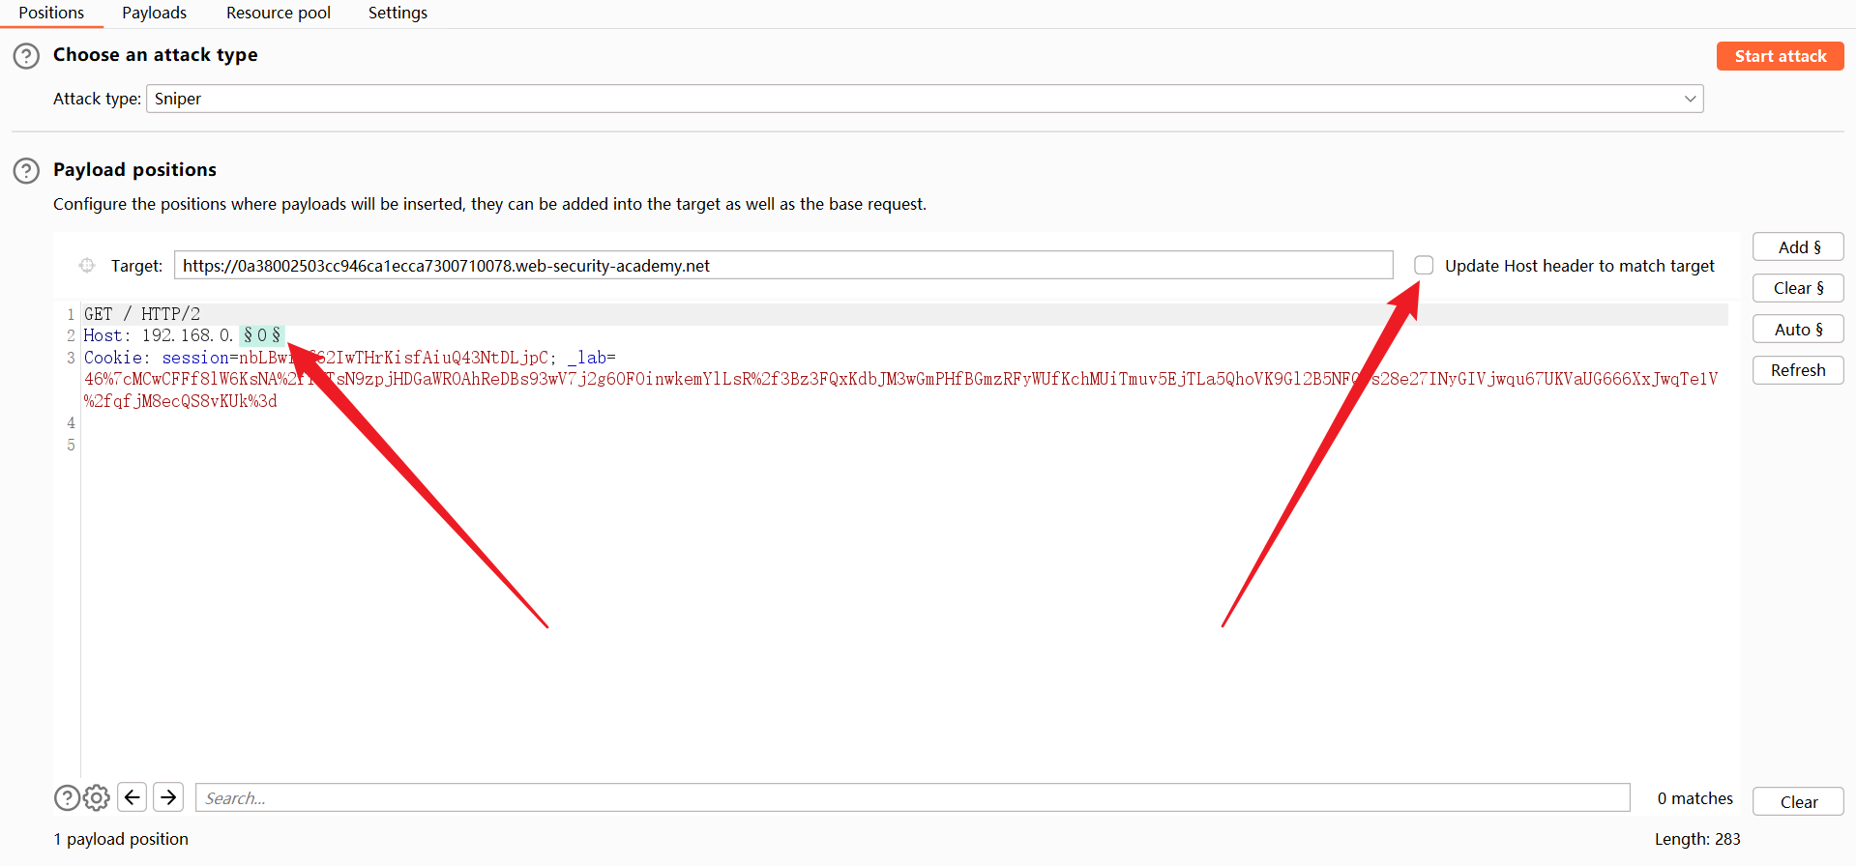The height and width of the screenshot is (866, 1857).
Task: Click the Cookie header name
Action: (112, 358)
